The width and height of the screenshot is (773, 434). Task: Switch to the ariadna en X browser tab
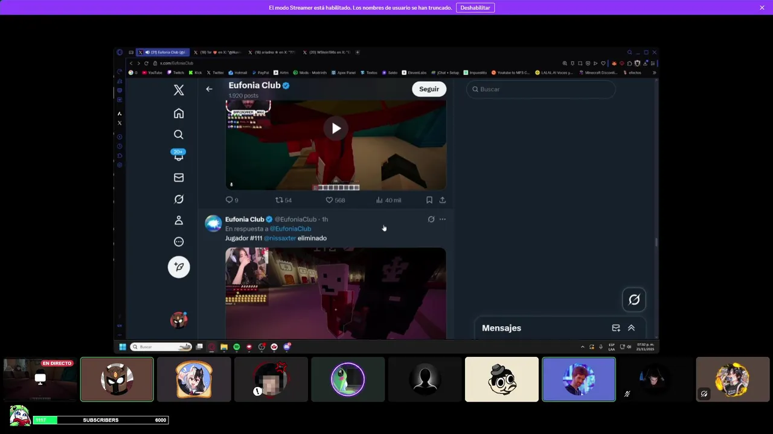point(273,52)
